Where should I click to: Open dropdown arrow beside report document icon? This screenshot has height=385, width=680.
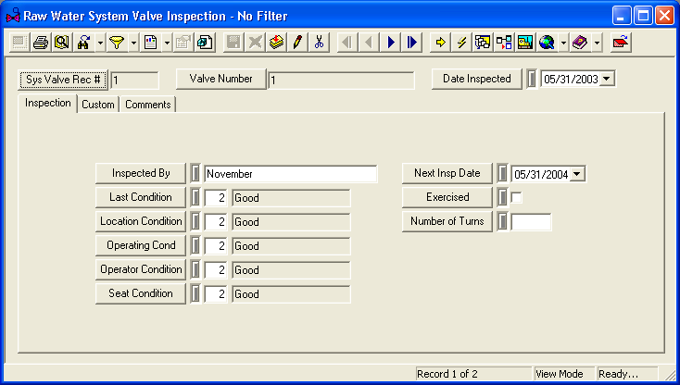tap(167, 43)
